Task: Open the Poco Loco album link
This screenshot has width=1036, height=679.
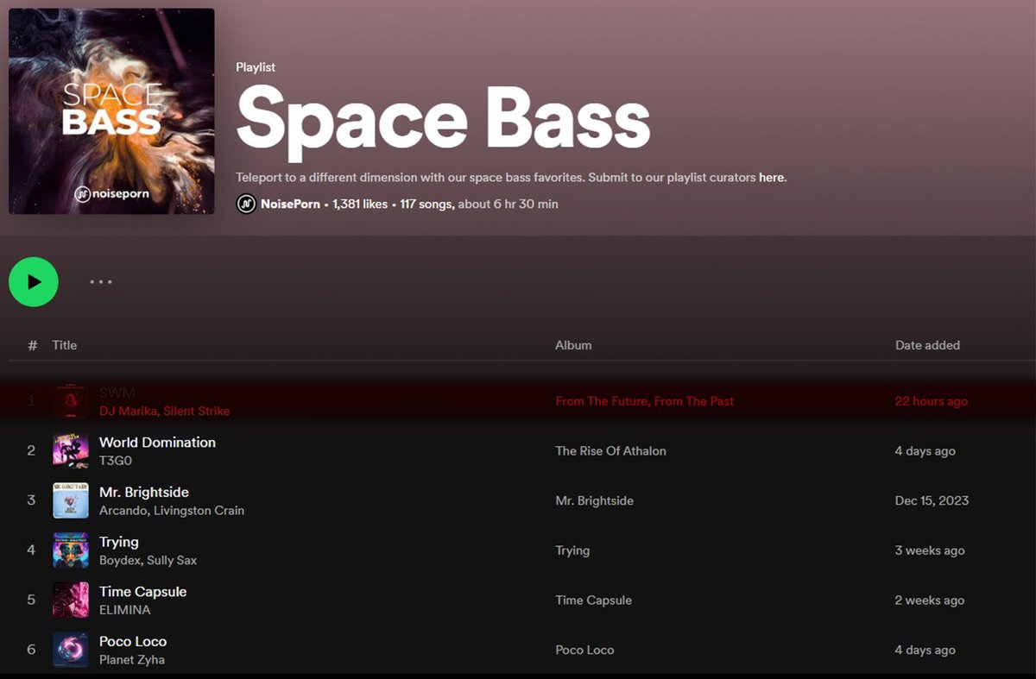Action: point(584,650)
